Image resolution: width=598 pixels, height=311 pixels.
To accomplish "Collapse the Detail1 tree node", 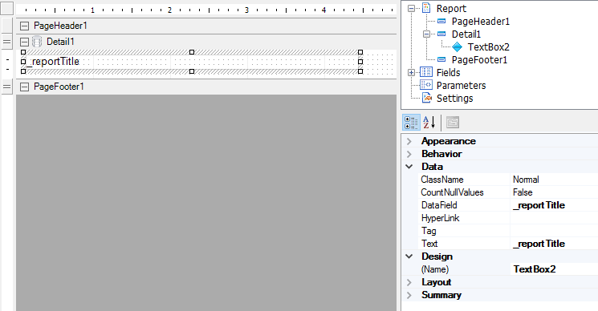I will [426, 34].
